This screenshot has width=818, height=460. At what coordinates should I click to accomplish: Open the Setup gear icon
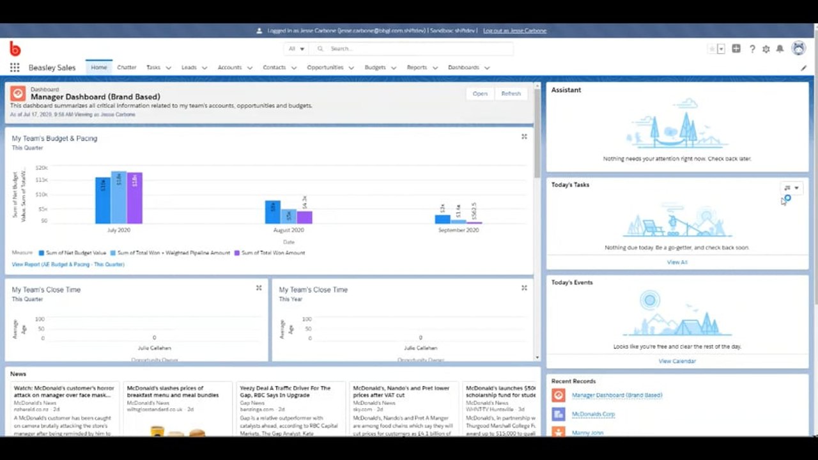click(x=766, y=49)
